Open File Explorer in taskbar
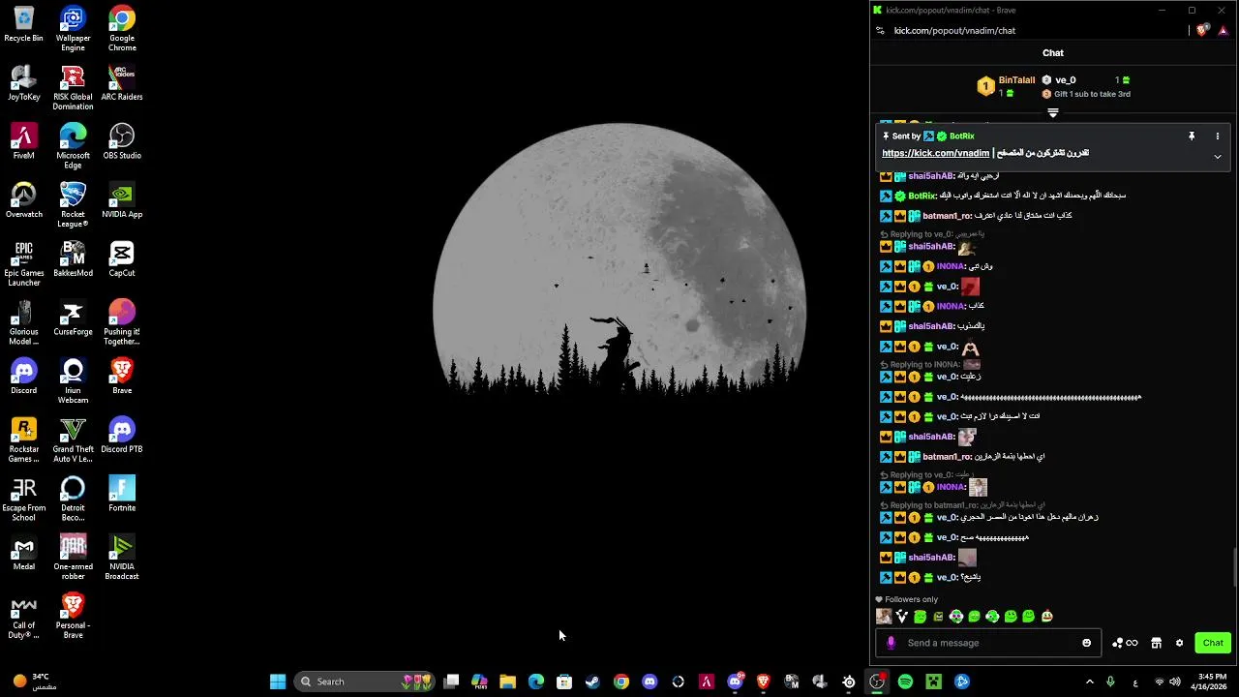Image resolution: width=1239 pixels, height=697 pixels. point(507,682)
